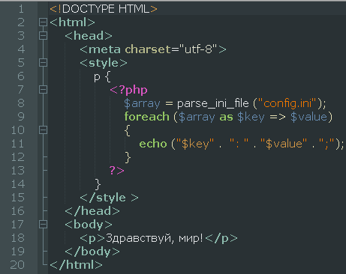Viewport: 346px width, 274px height.
Task: Collapse the html tag fold on line 2
Action: (43, 22)
